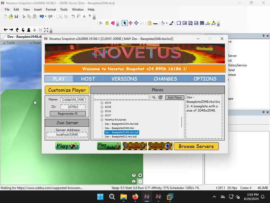
Task: Click the camera zoom in arrow icon
Action: click(29, 30)
